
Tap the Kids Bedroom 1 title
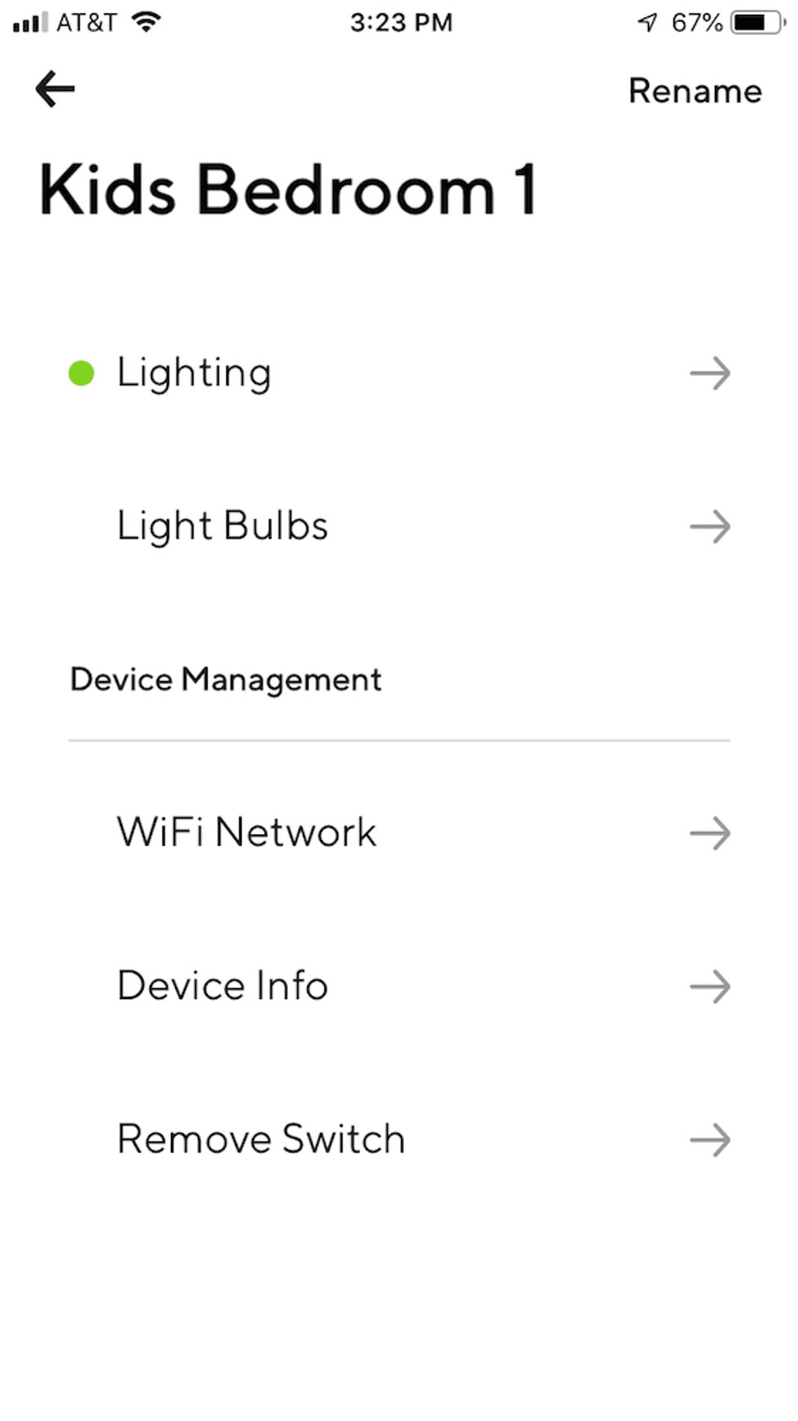288,190
